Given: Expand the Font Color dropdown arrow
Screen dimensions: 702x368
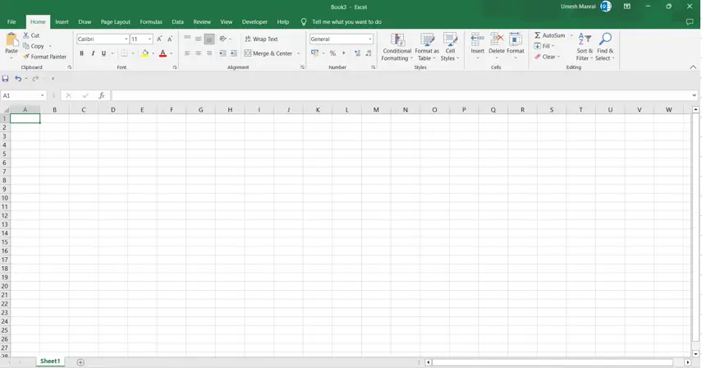Looking at the screenshot, I should click(x=171, y=53).
